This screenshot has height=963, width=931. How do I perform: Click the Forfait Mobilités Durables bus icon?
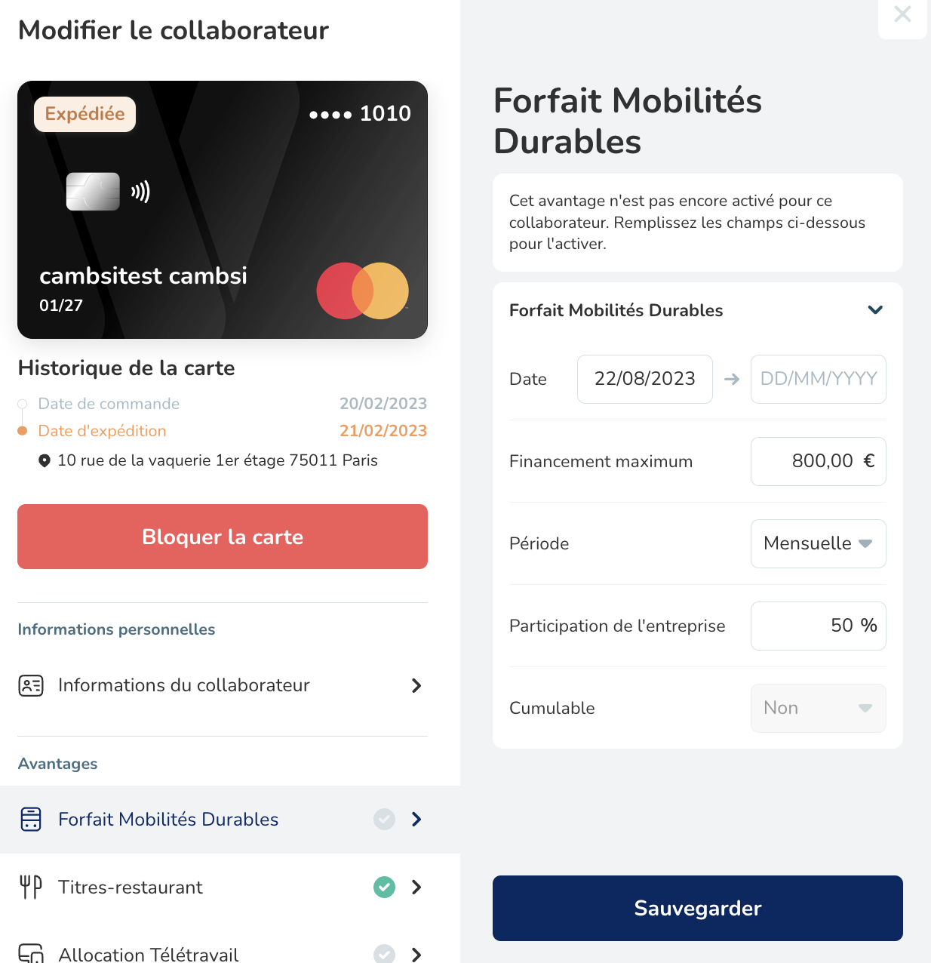31,819
